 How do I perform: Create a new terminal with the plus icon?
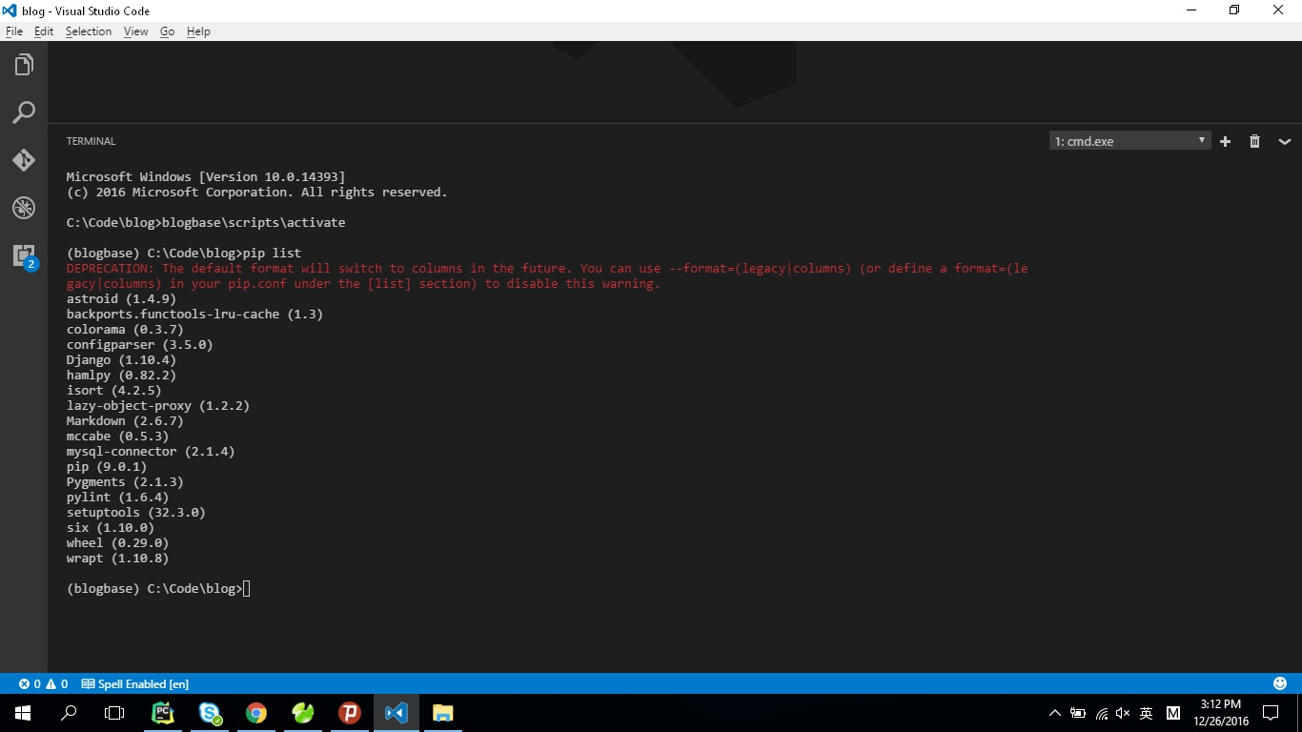1225,141
